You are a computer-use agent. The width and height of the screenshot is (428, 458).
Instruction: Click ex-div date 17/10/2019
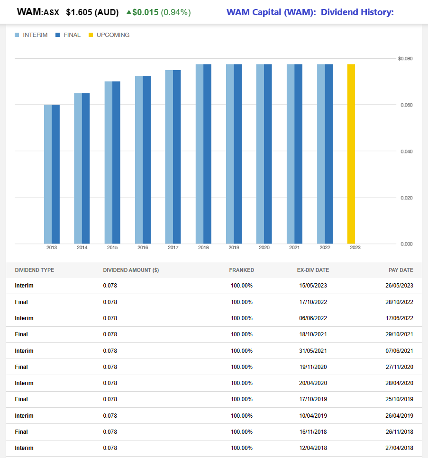click(313, 399)
